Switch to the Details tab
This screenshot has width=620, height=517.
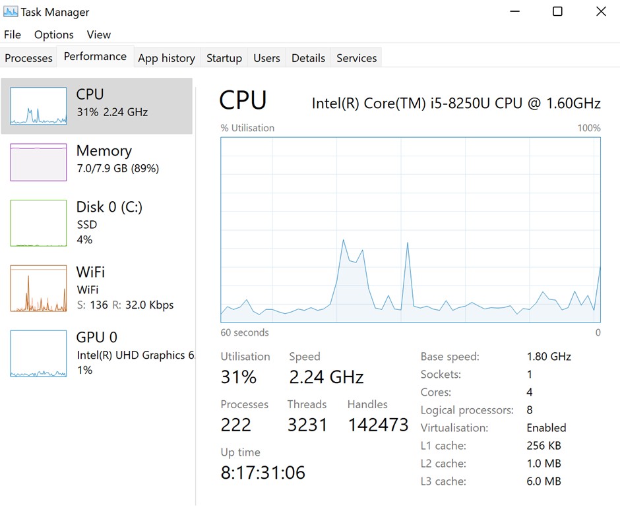[x=307, y=58]
